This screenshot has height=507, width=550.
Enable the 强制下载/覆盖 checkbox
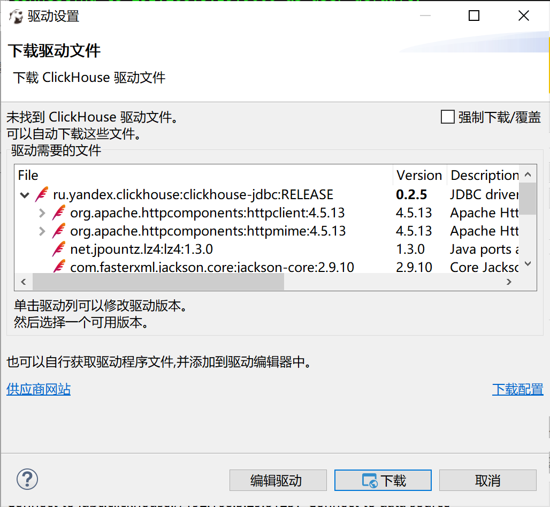pyautogui.click(x=448, y=117)
